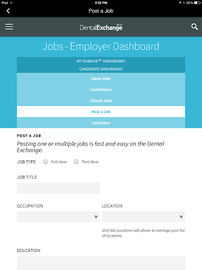Tap the battery status icon
The width and height of the screenshot is (202, 270).
point(197,3)
